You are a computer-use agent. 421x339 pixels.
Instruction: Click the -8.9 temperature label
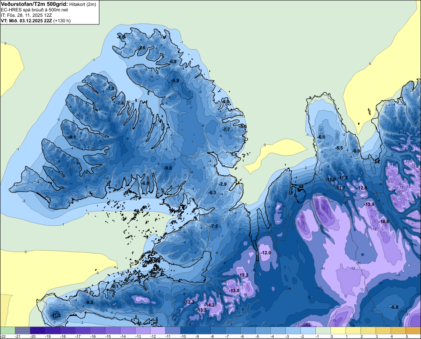coord(175,80)
